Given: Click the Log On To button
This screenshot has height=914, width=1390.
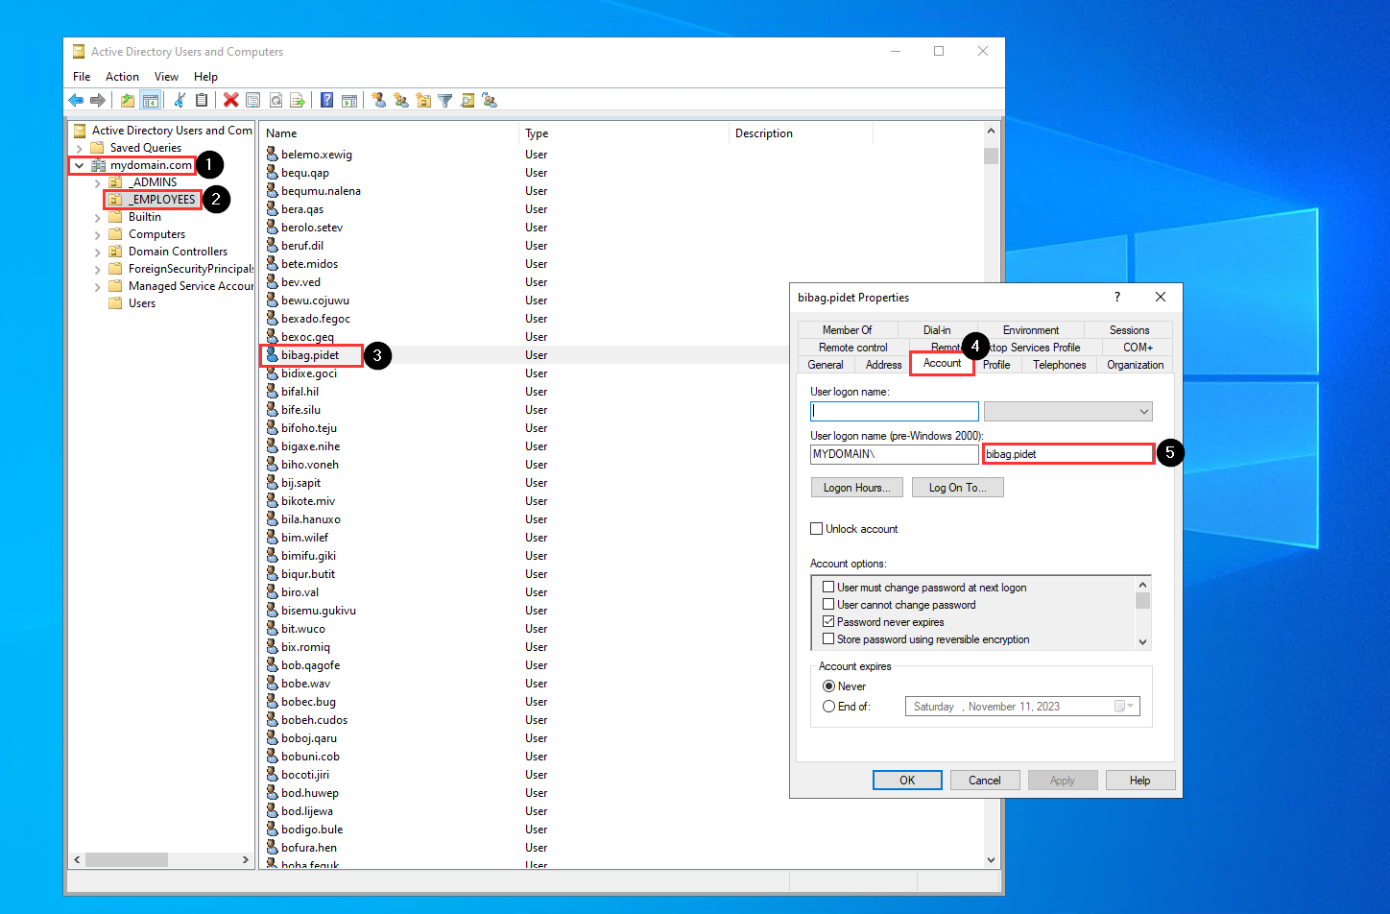Looking at the screenshot, I should click(957, 488).
